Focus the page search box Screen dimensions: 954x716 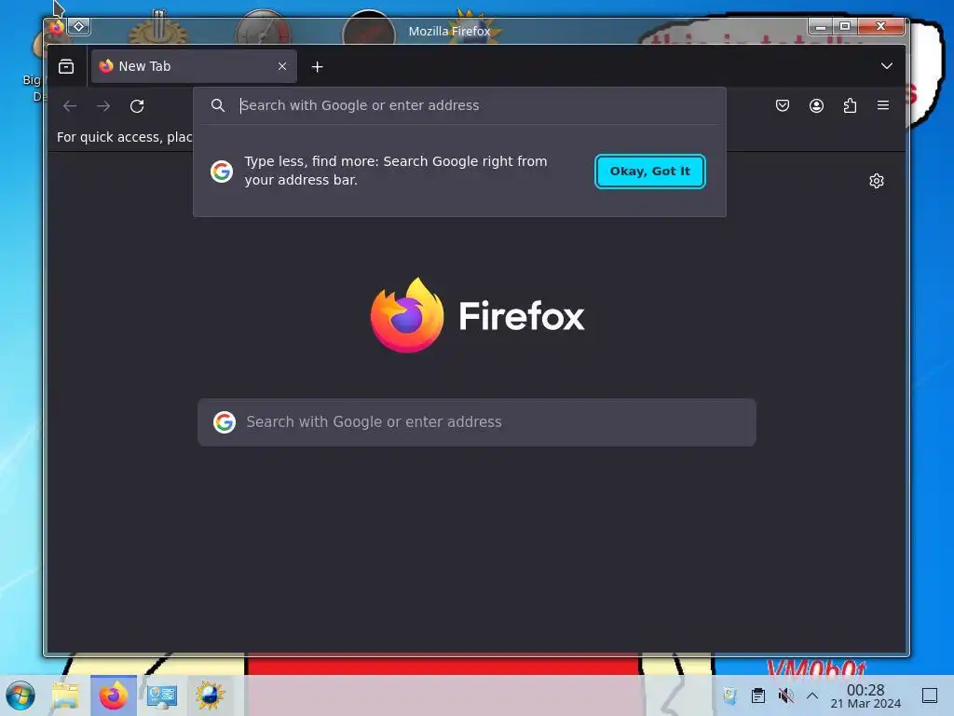point(477,422)
